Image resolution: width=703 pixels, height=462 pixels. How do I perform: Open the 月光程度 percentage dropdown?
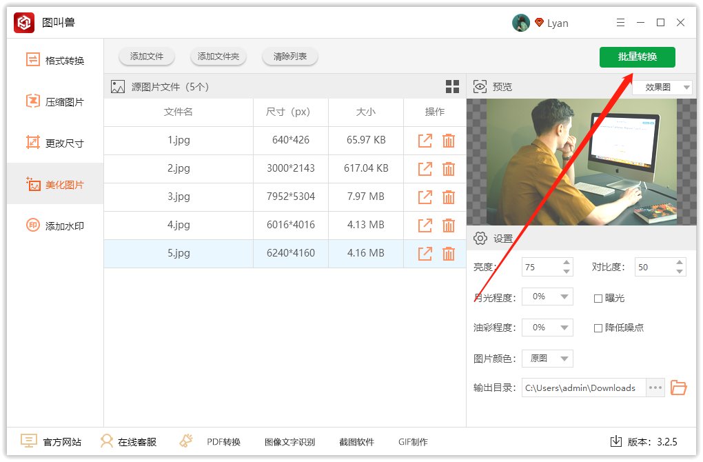pyautogui.click(x=547, y=297)
